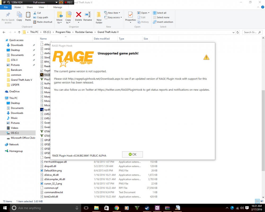
Task: Click OK in RAGE Plugin Hook dialog
Action: [132, 154]
